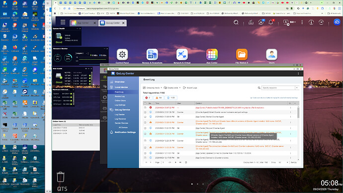Open the external devices icon with blue badge

tap(261, 22)
